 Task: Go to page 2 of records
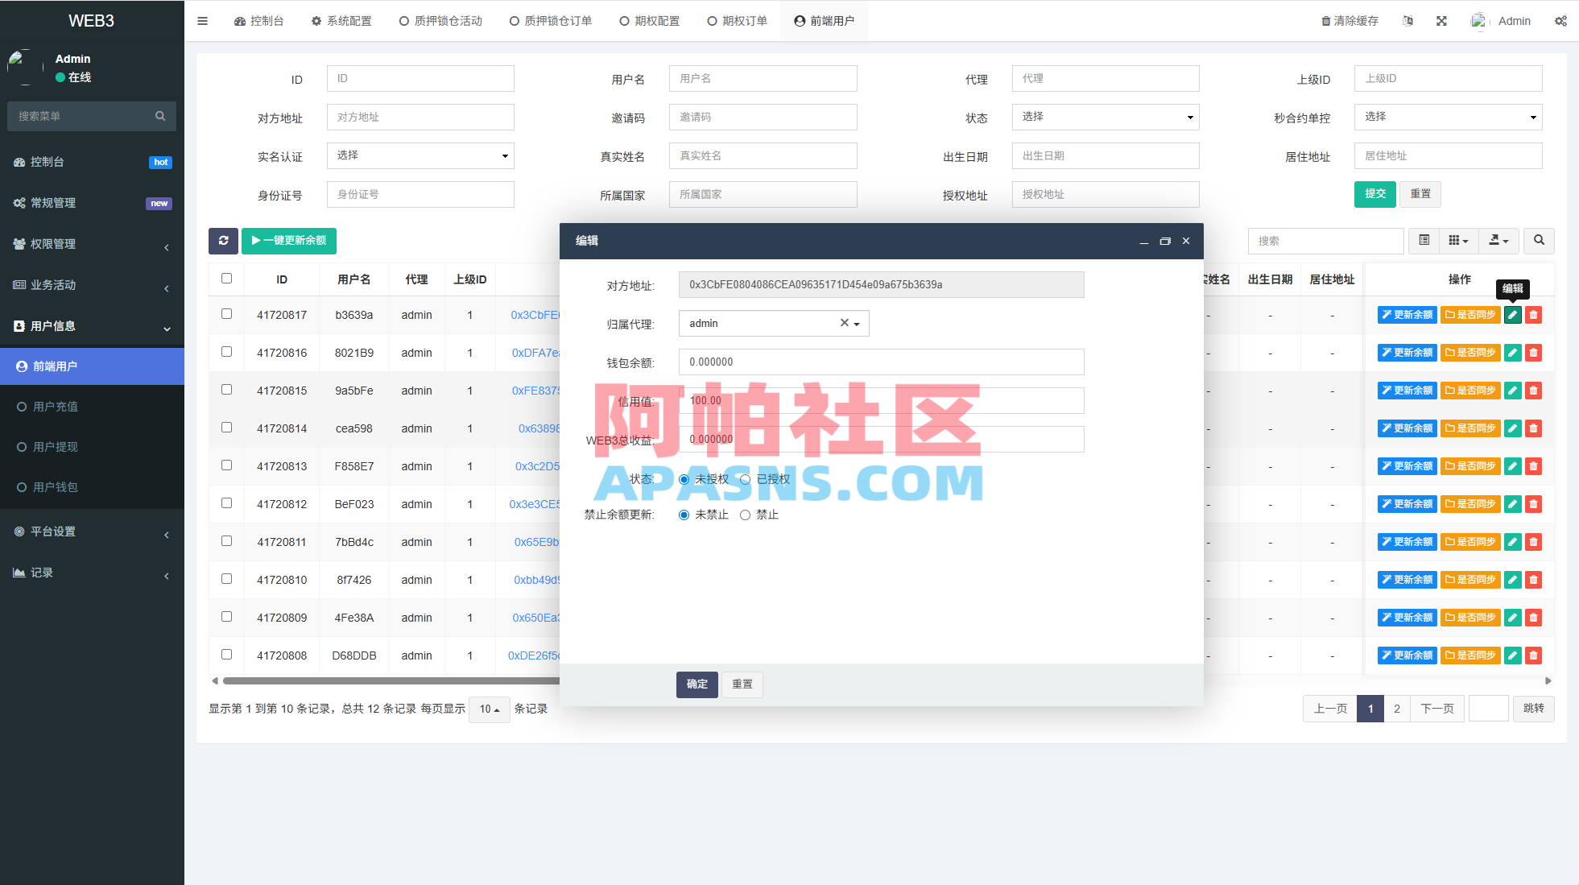click(x=1397, y=709)
